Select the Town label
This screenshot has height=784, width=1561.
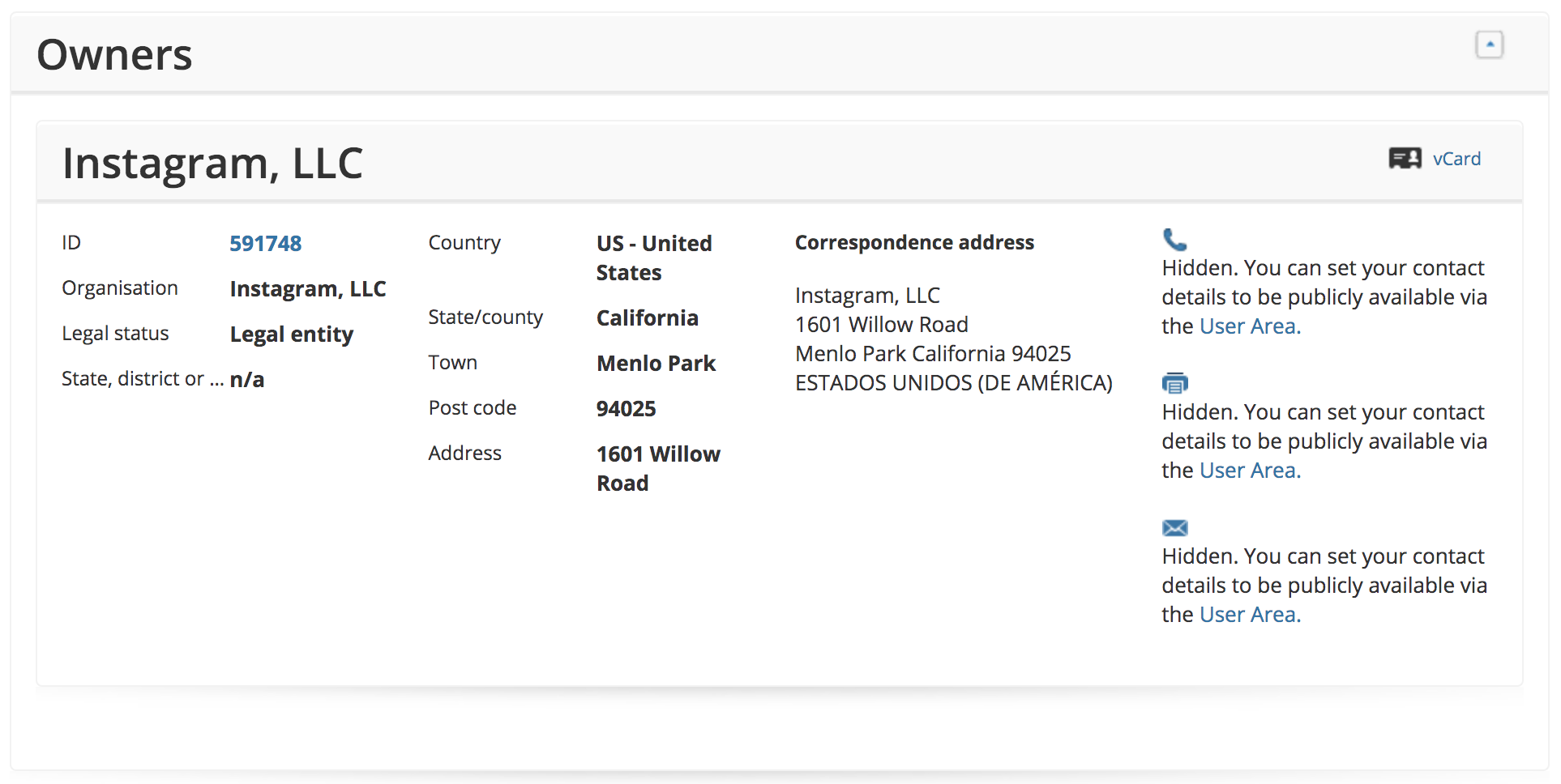tap(452, 363)
